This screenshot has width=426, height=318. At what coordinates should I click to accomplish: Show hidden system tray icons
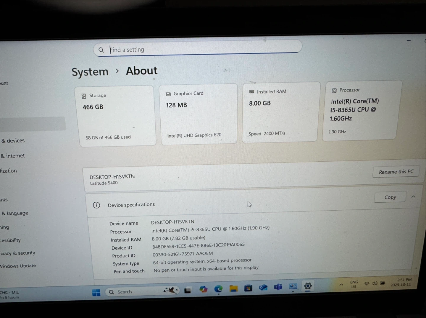coord(341,285)
